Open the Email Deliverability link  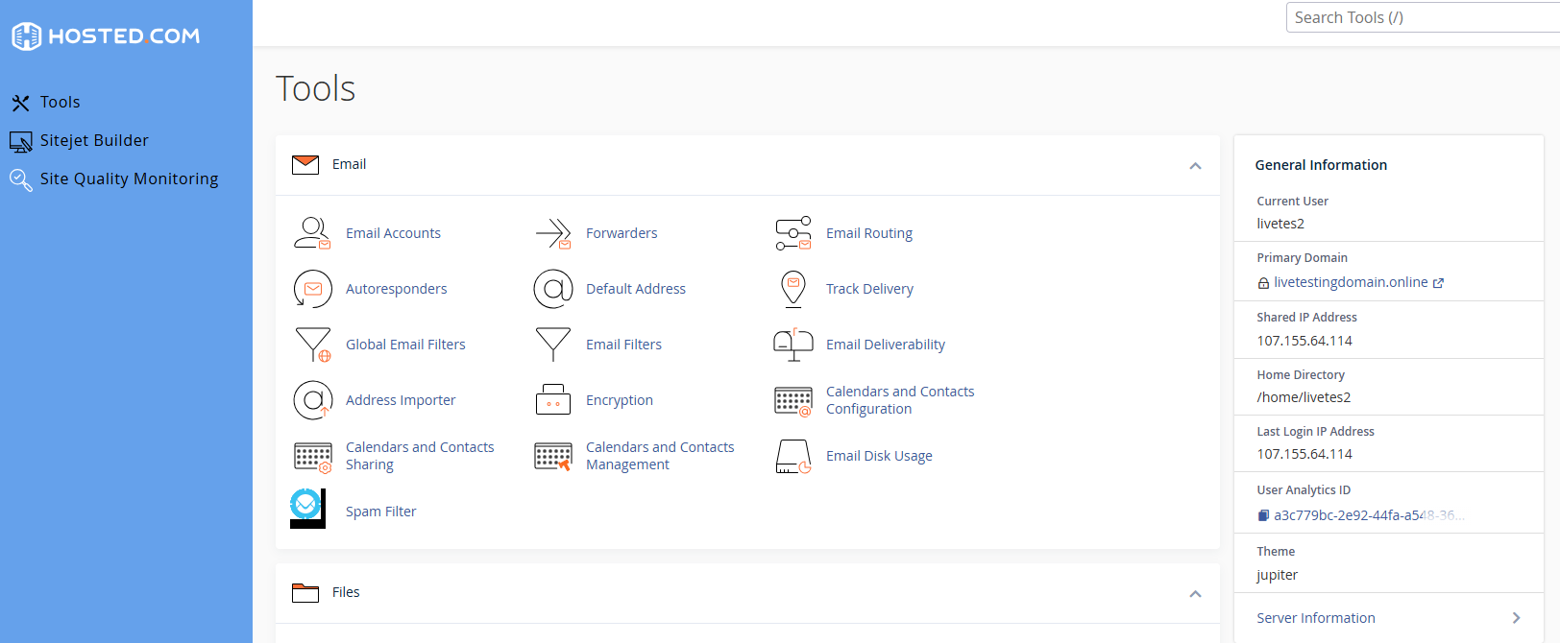(x=886, y=345)
